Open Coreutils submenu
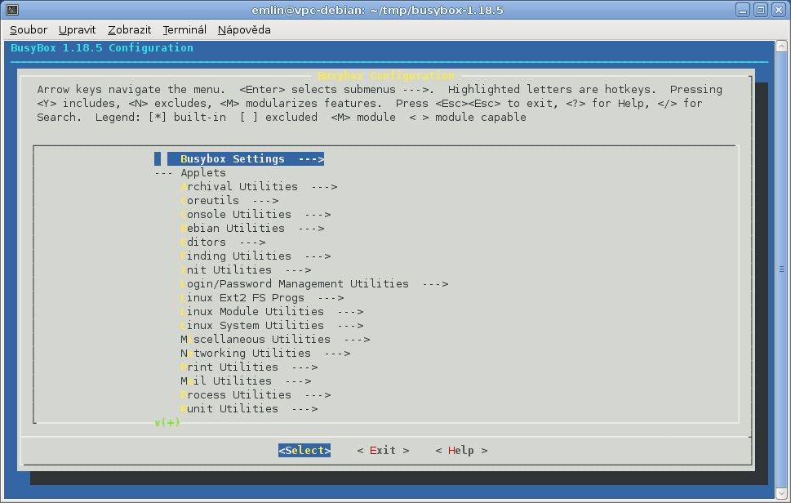The width and height of the screenshot is (791, 503). point(229,200)
